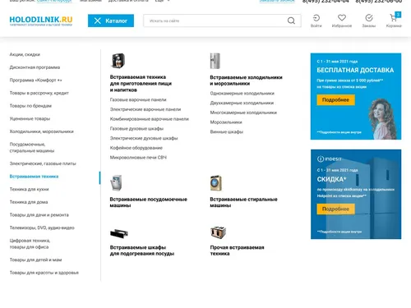Open Телевизоры, DVD, аудио-видео category
The height and width of the screenshot is (308, 411).
click(x=42, y=228)
